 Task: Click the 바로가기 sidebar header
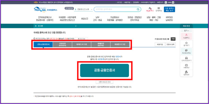click(x=186, y=26)
